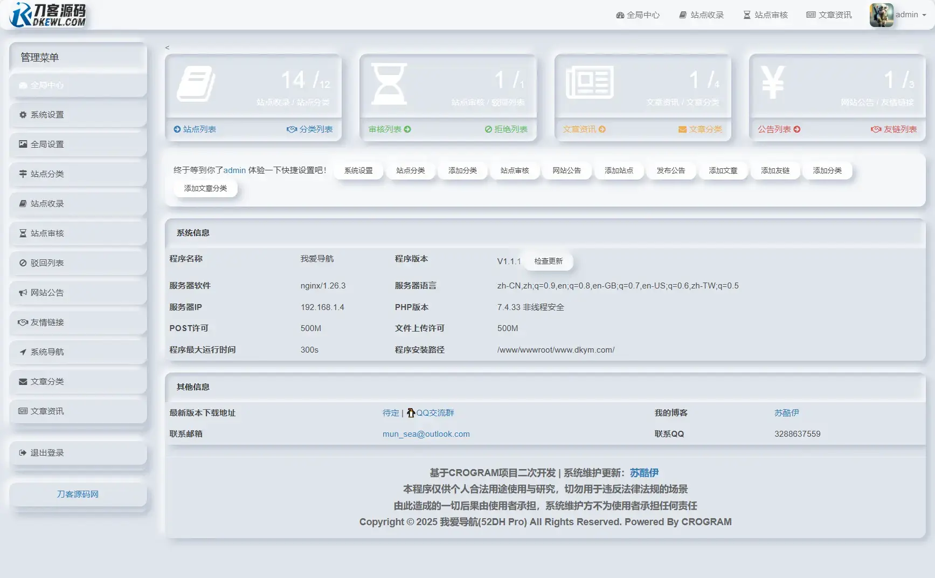Click the yen icon on 网站公告 card
Screen dimensions: 935x578
(773, 82)
